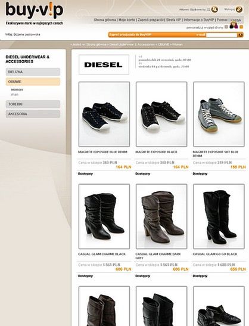The height and width of the screenshot is (326, 249).
Task: Click the personalizuj wygląd strony label
Action: [x=204, y=27]
